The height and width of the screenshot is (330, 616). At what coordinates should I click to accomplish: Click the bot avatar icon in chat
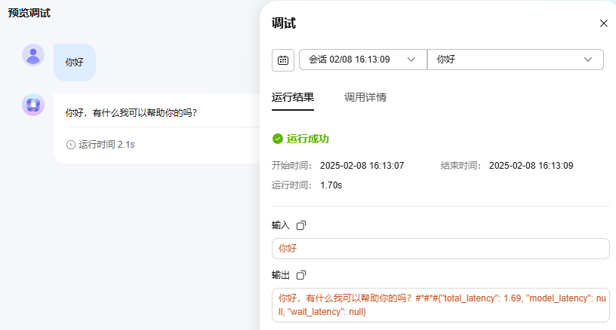(x=33, y=105)
